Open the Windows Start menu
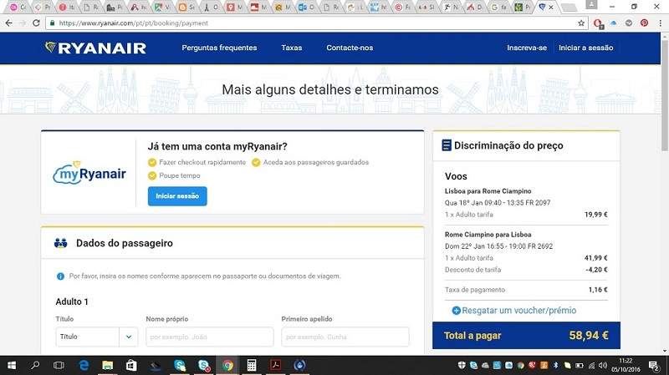Image resolution: width=669 pixels, height=375 pixels. 12,365
